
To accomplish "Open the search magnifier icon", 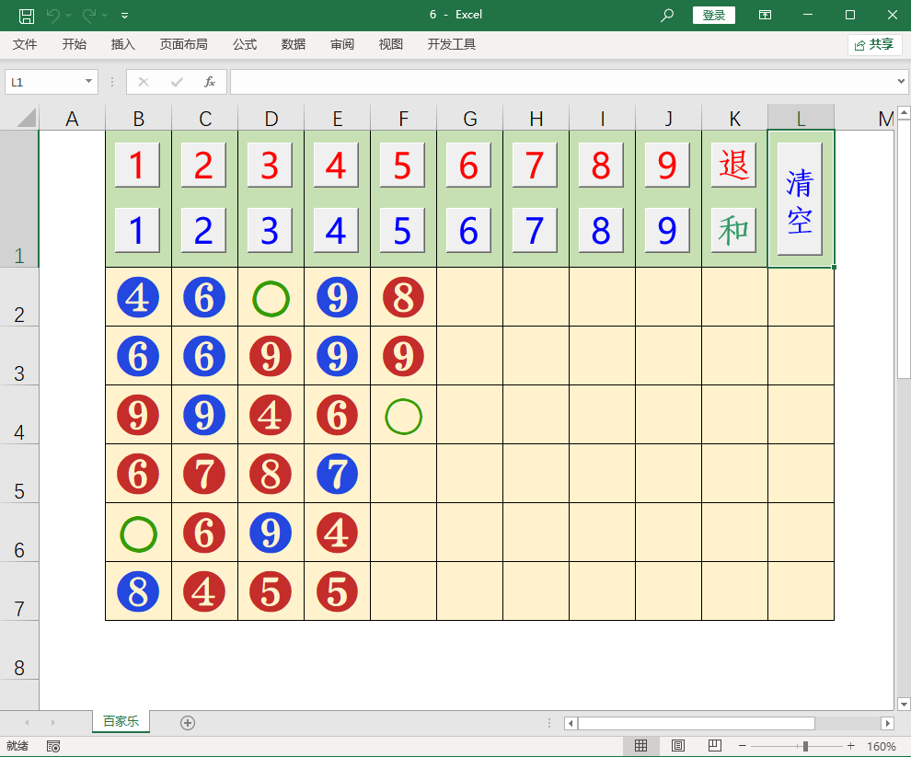I will 667,15.
